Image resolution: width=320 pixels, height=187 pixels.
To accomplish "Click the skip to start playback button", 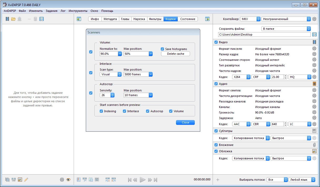I will 129,180.
